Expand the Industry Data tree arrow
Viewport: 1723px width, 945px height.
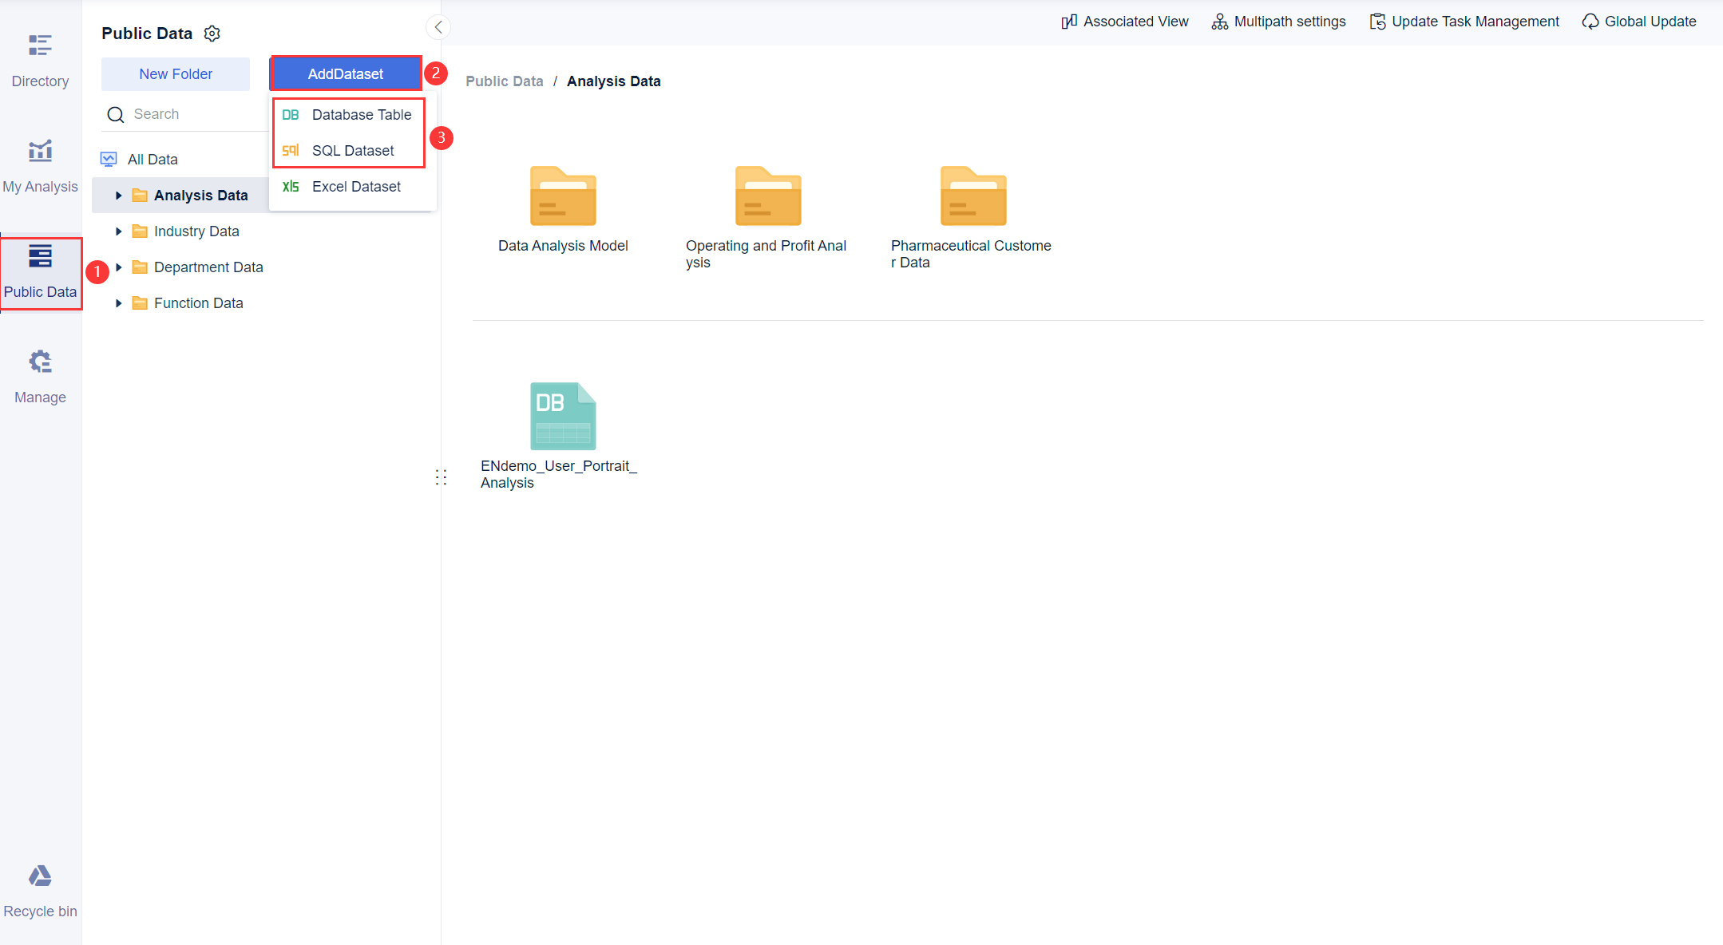coord(118,231)
